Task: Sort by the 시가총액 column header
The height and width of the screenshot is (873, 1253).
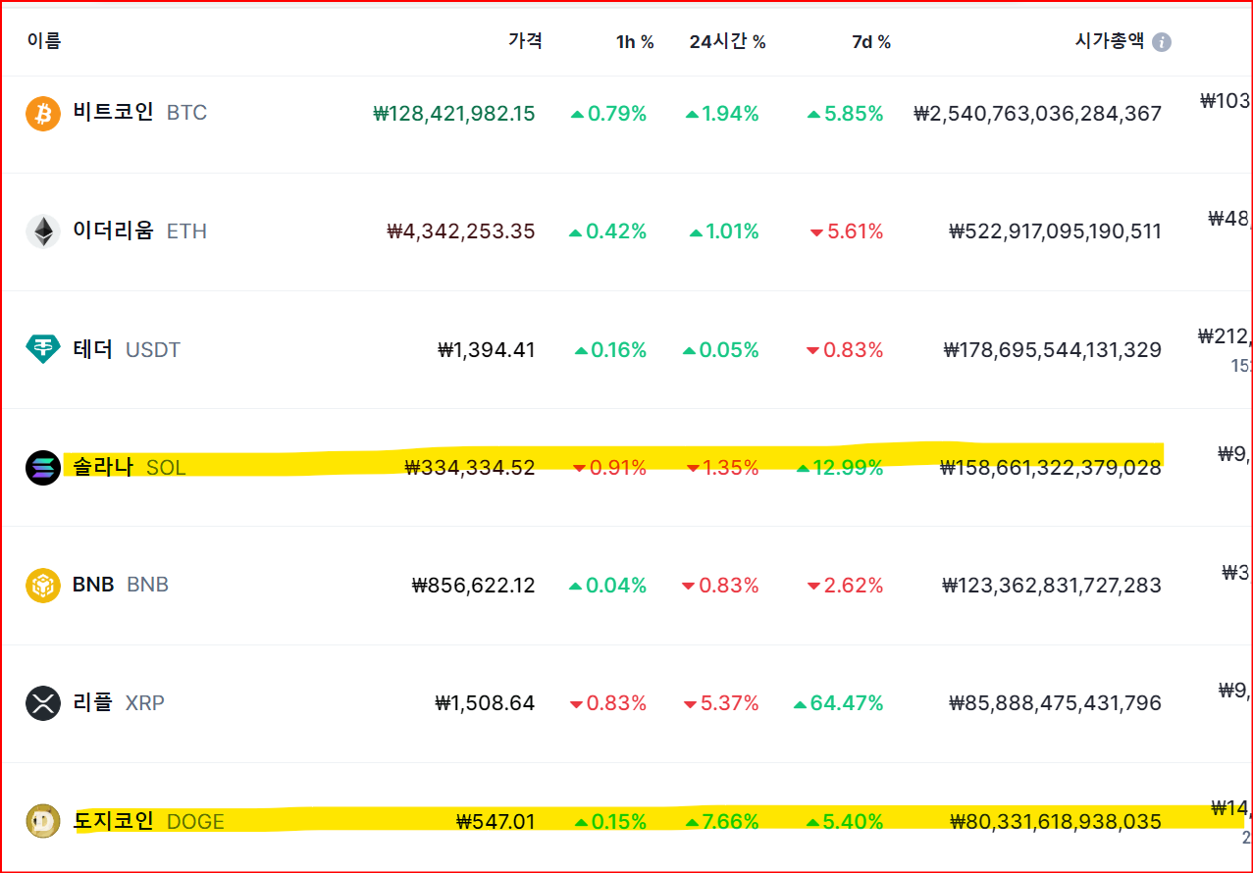Action: pyautogui.click(x=1110, y=41)
